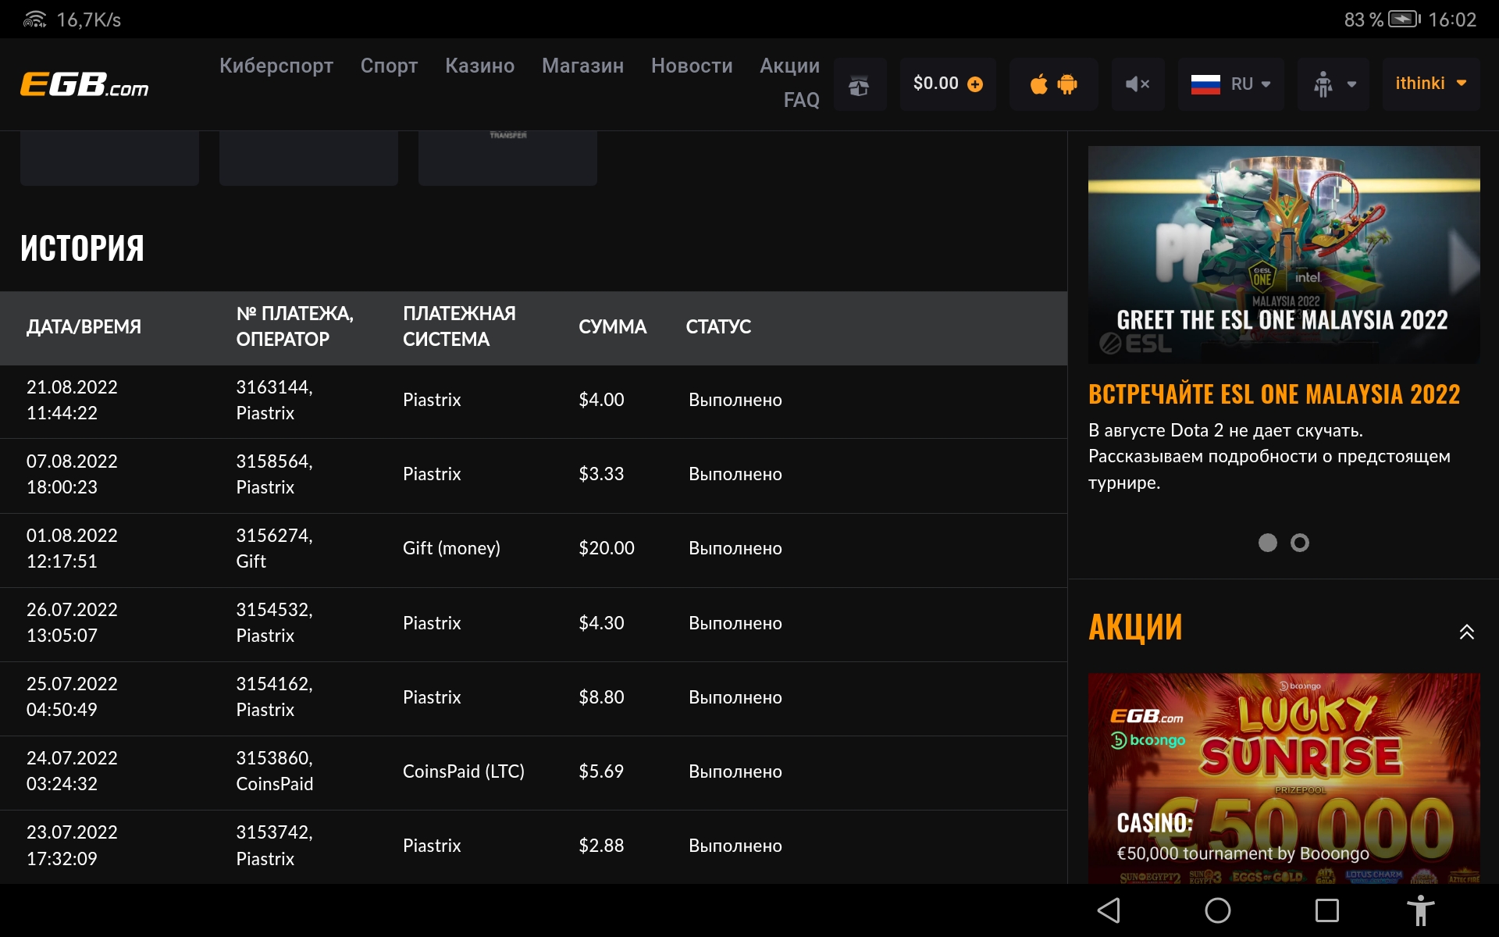This screenshot has width=1499, height=937.
Task: Select the CoinsPaid (LTC) cell
Action: [x=464, y=771]
